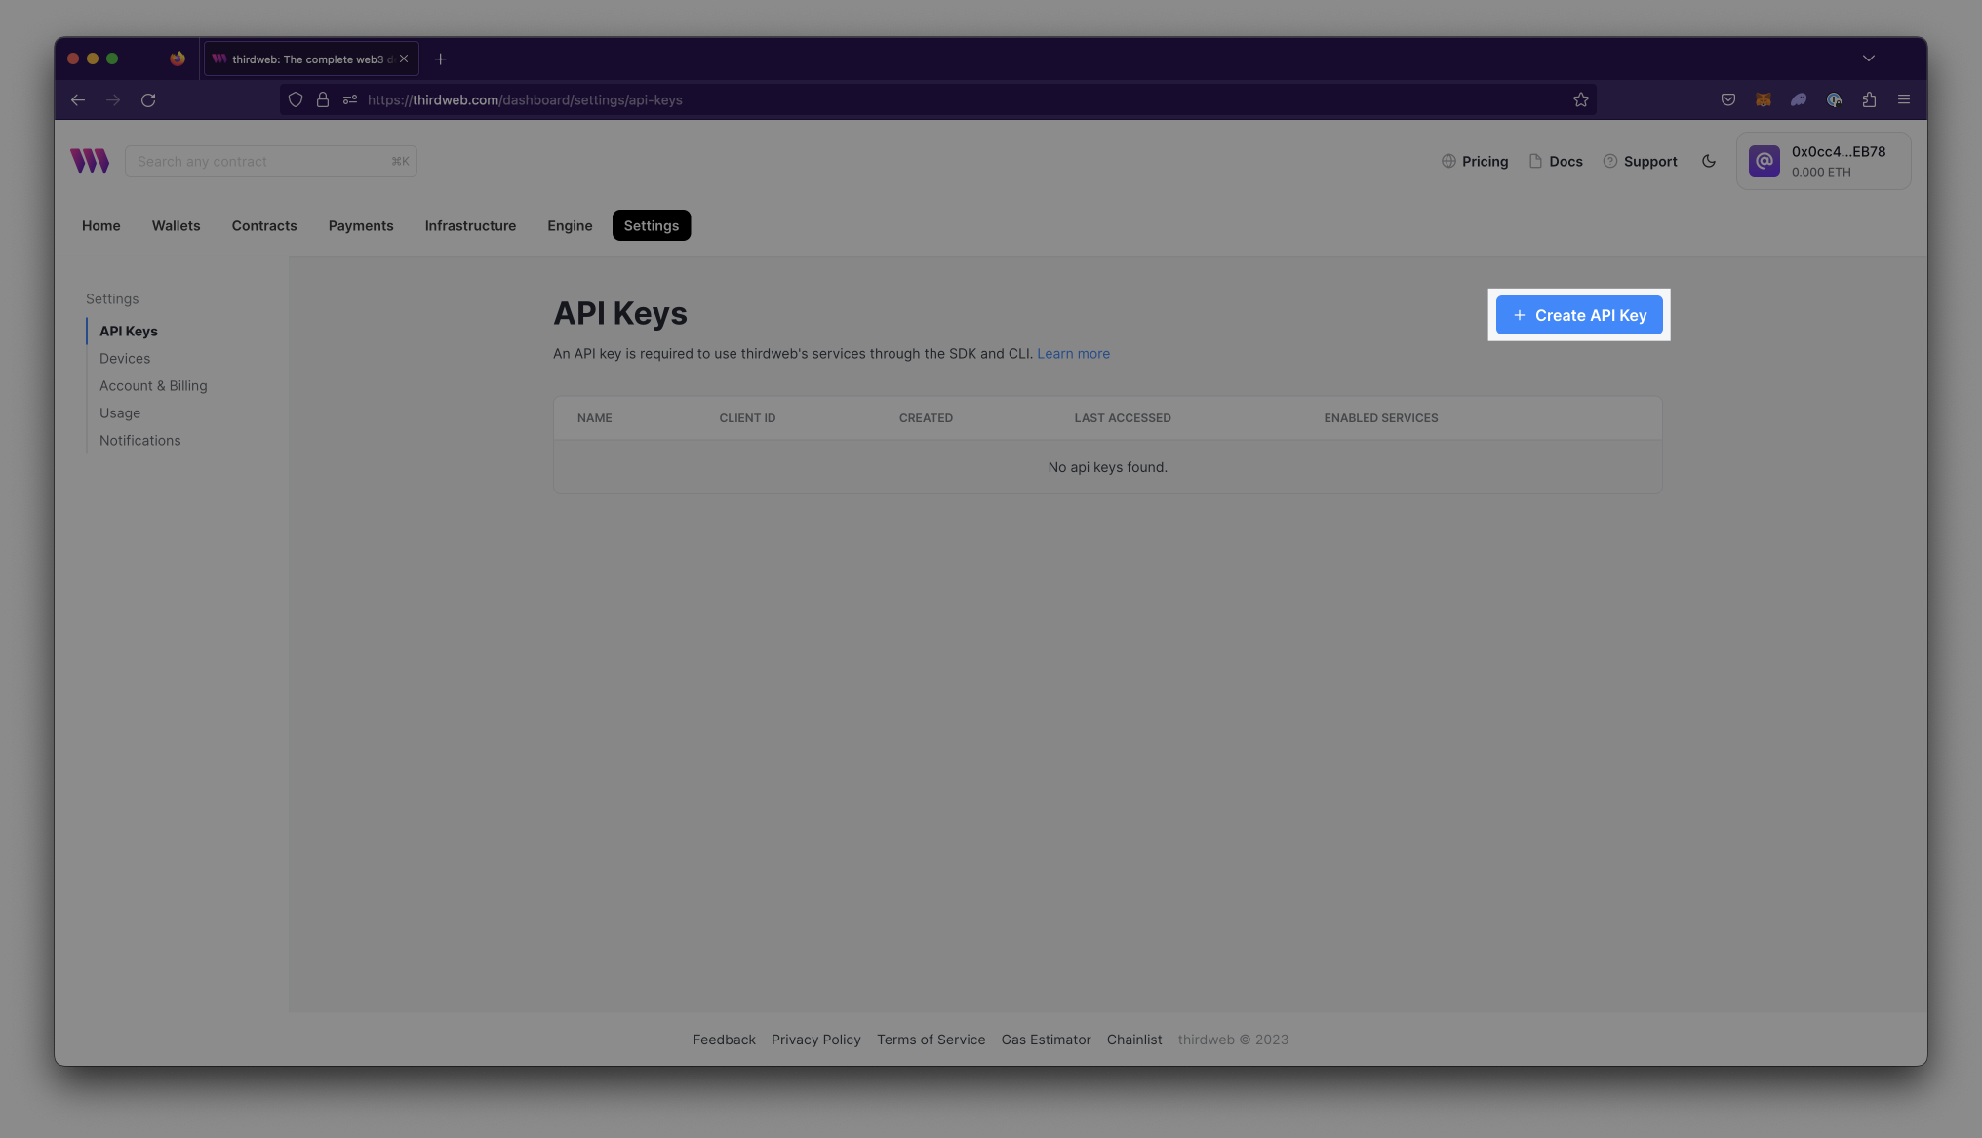Toggle dark mode switch in header
1982x1138 pixels.
pos(1708,161)
